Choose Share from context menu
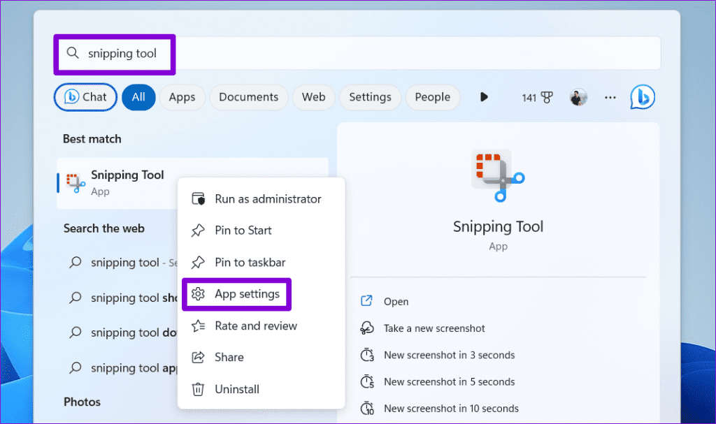The image size is (716, 424). tap(262, 358)
